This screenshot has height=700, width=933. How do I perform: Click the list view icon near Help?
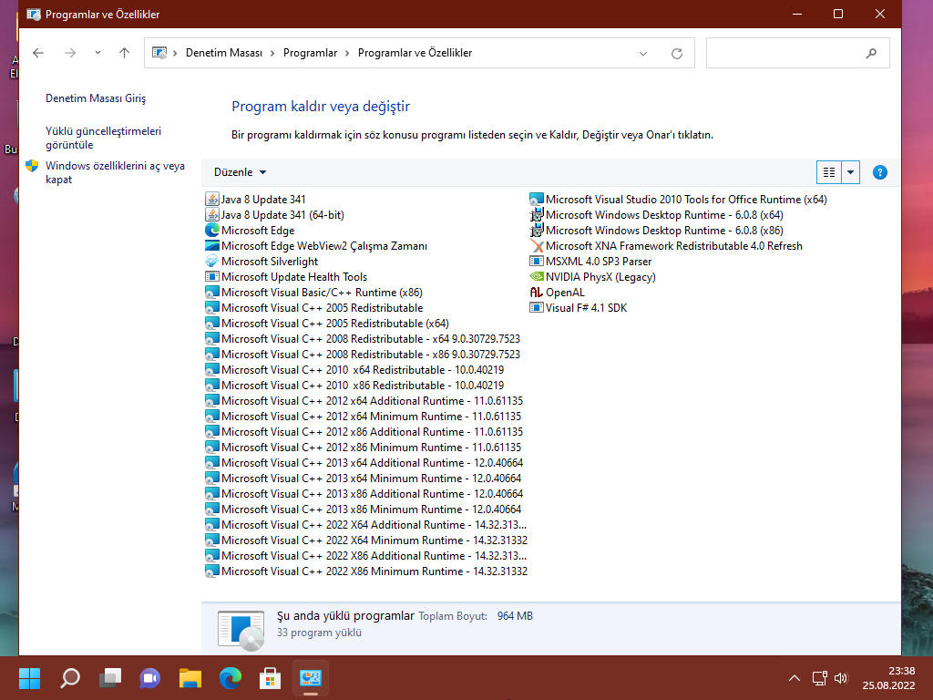pyautogui.click(x=827, y=171)
